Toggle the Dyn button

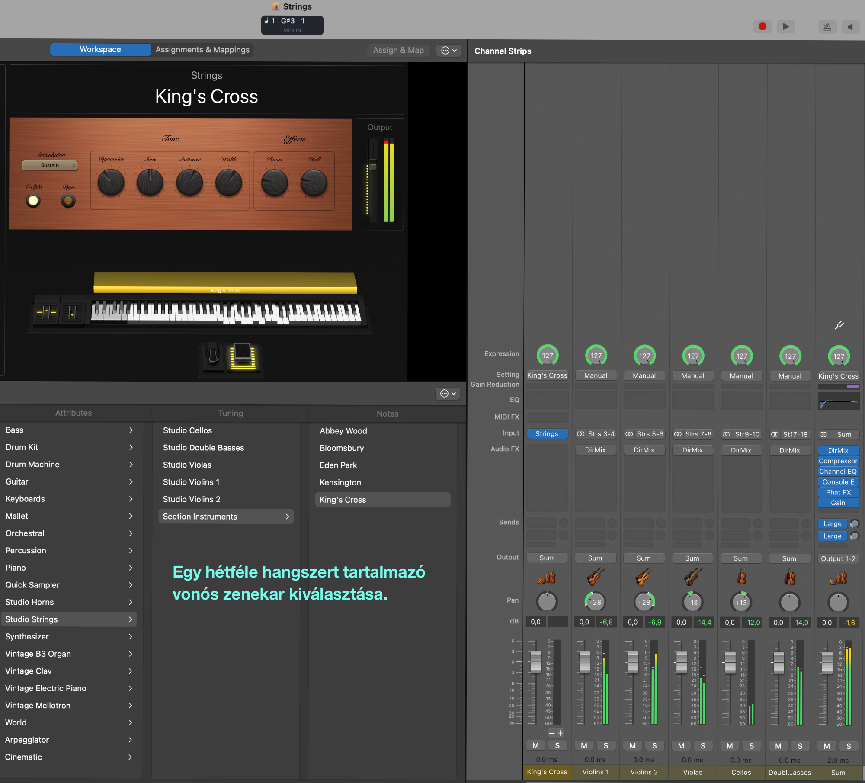click(68, 201)
